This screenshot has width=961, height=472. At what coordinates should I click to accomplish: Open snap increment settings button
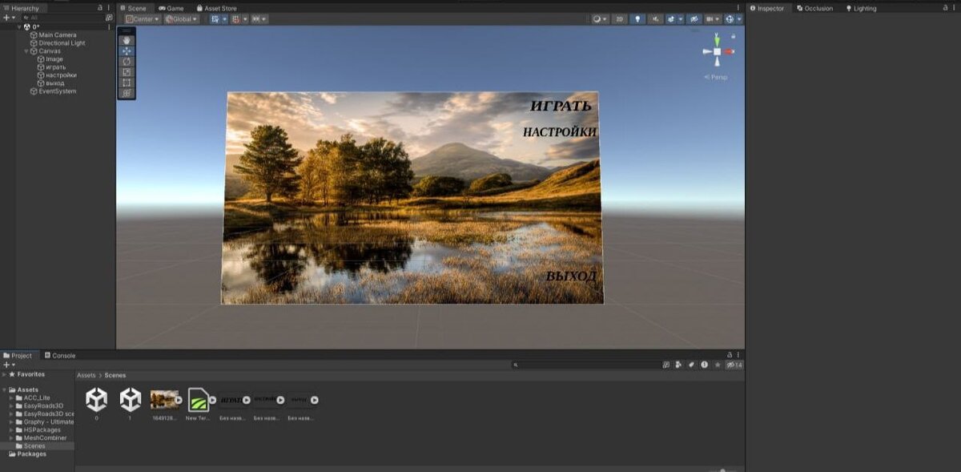259,19
